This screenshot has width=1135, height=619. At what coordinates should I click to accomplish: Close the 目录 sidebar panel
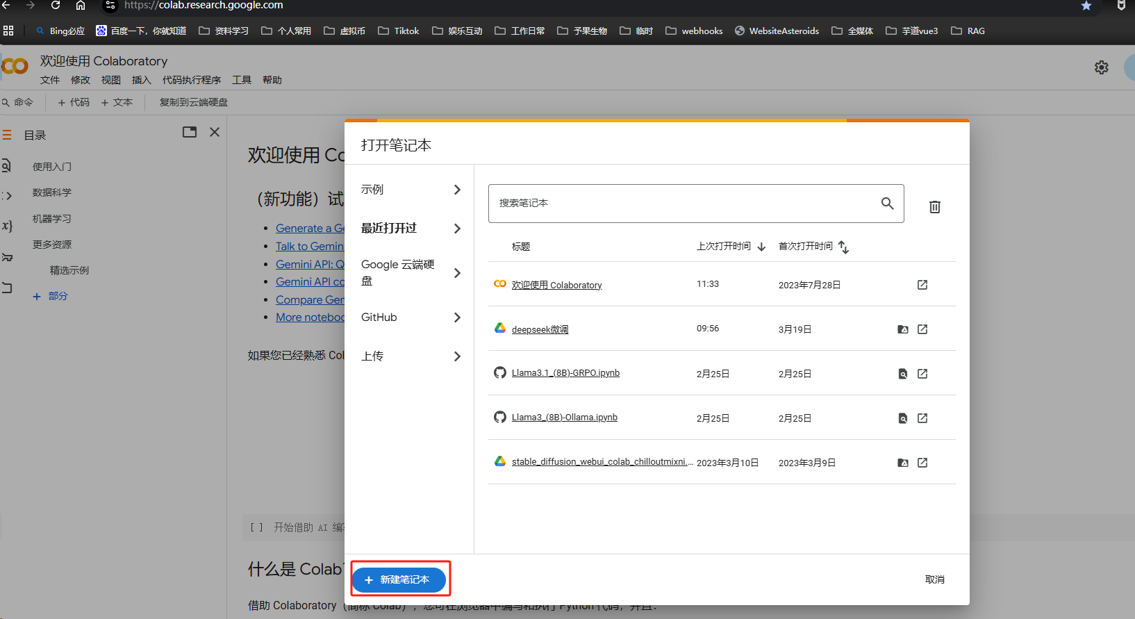(x=215, y=132)
